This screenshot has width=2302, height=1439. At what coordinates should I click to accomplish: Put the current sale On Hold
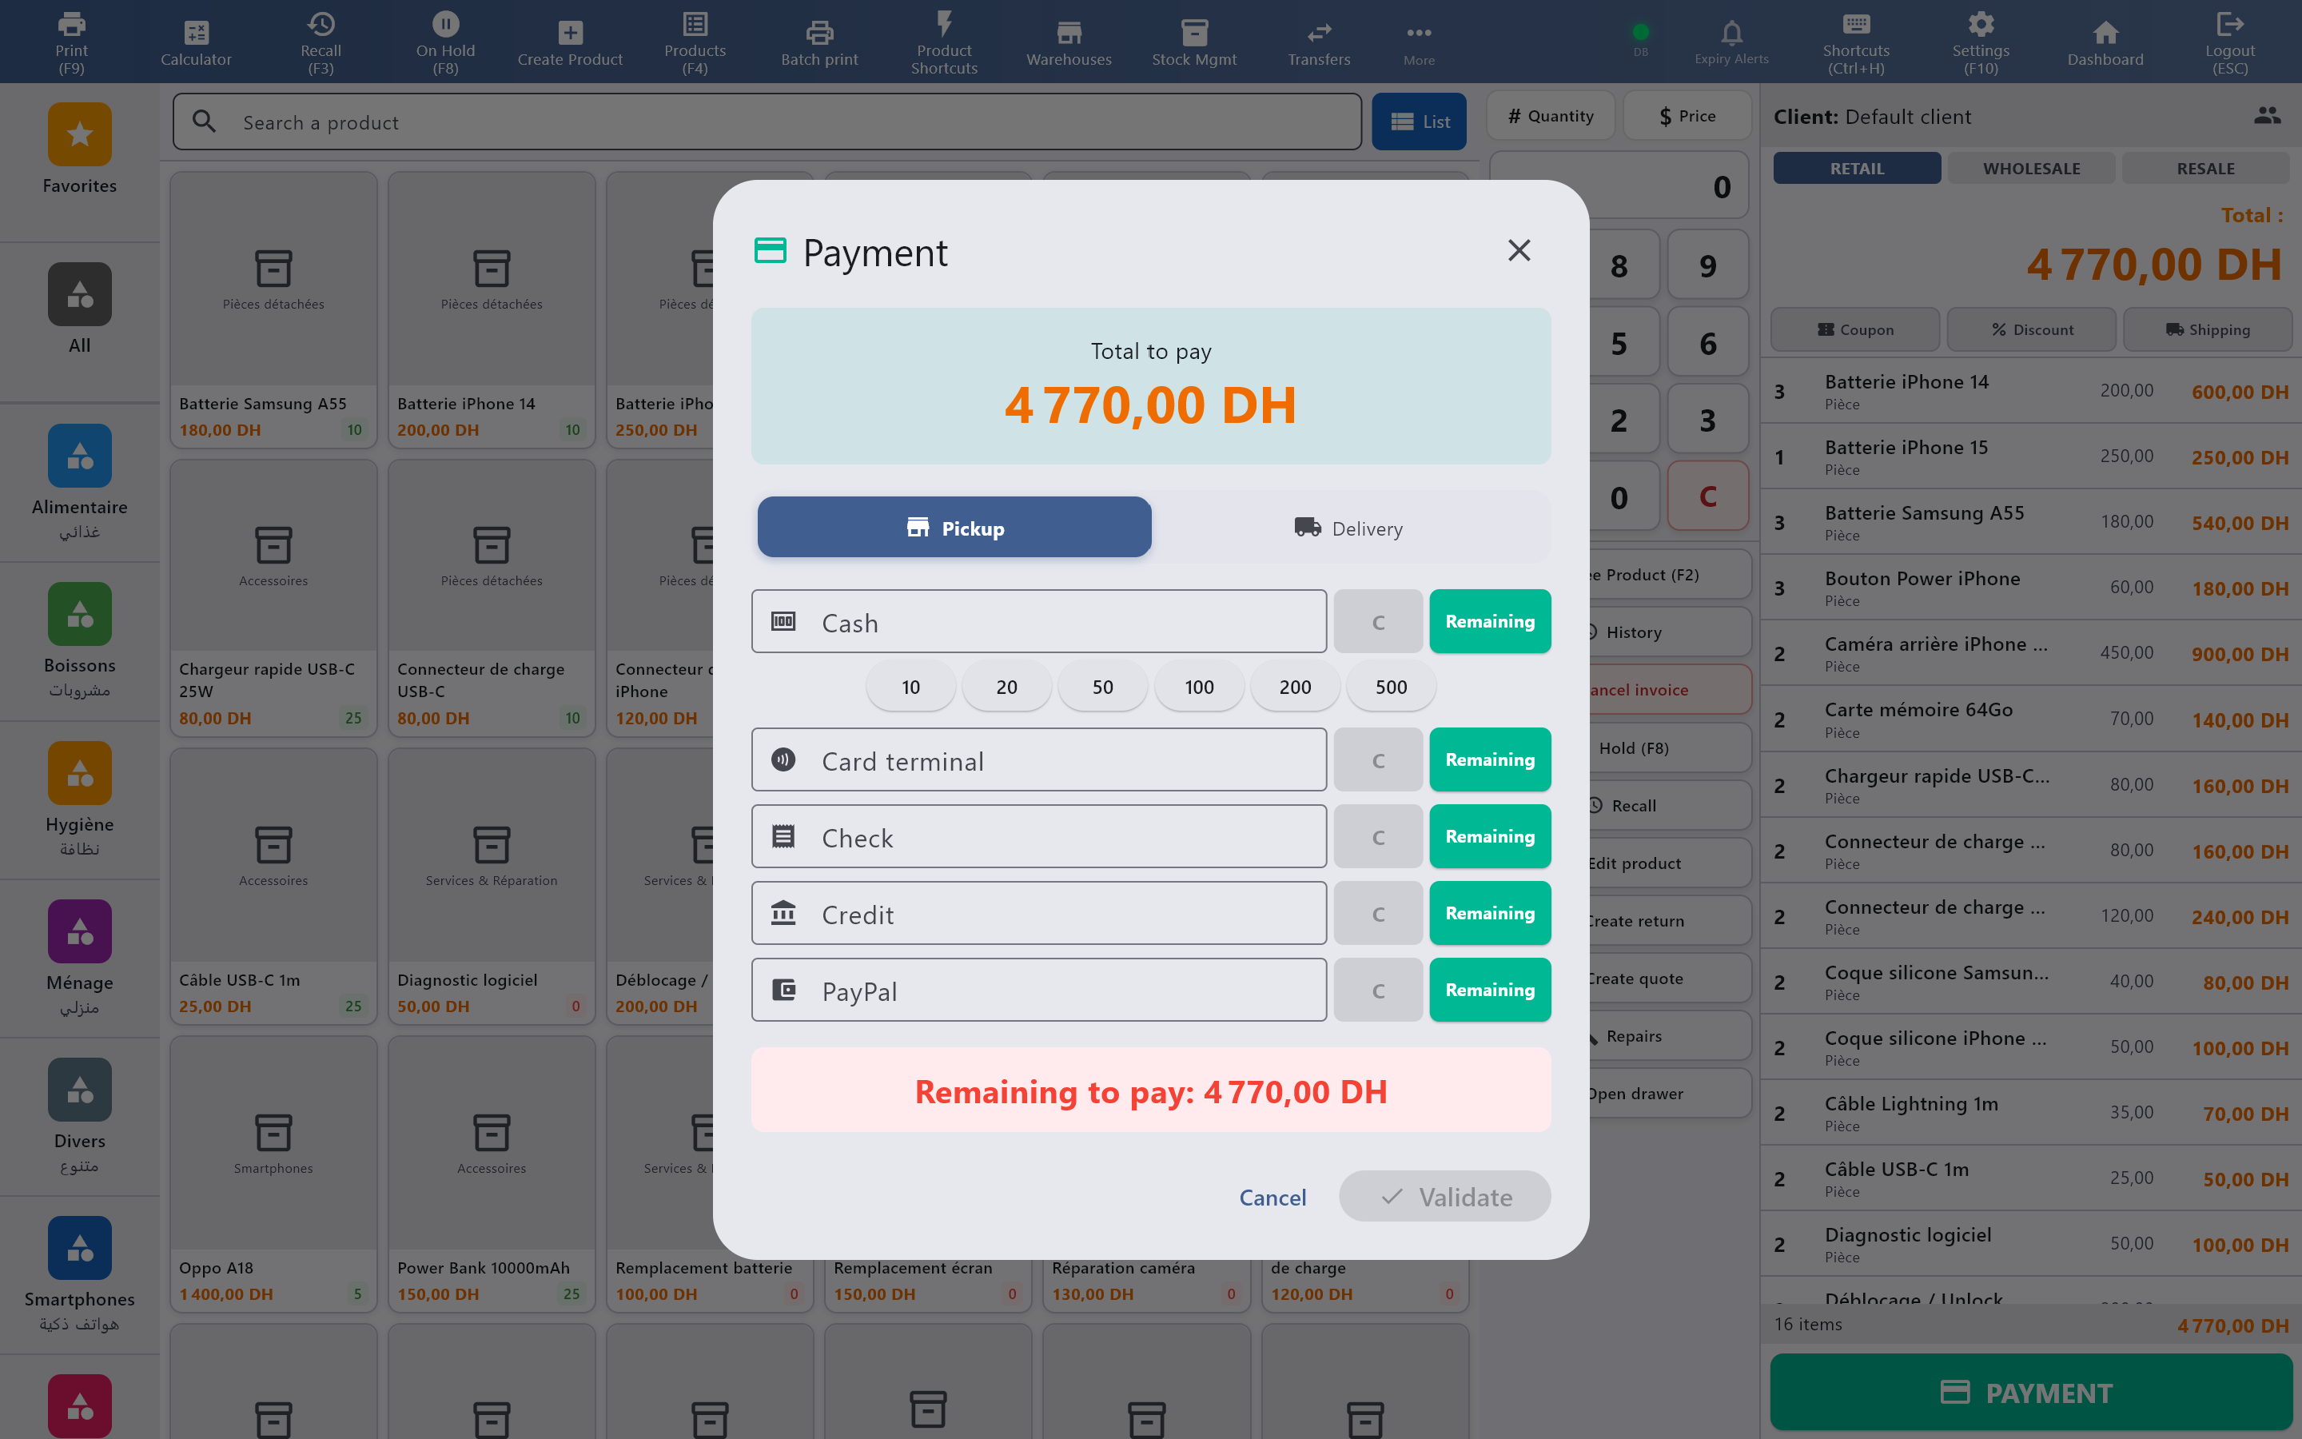coord(444,40)
